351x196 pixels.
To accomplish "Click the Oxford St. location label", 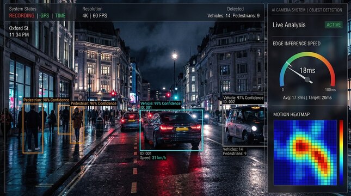I will [x=19, y=28].
